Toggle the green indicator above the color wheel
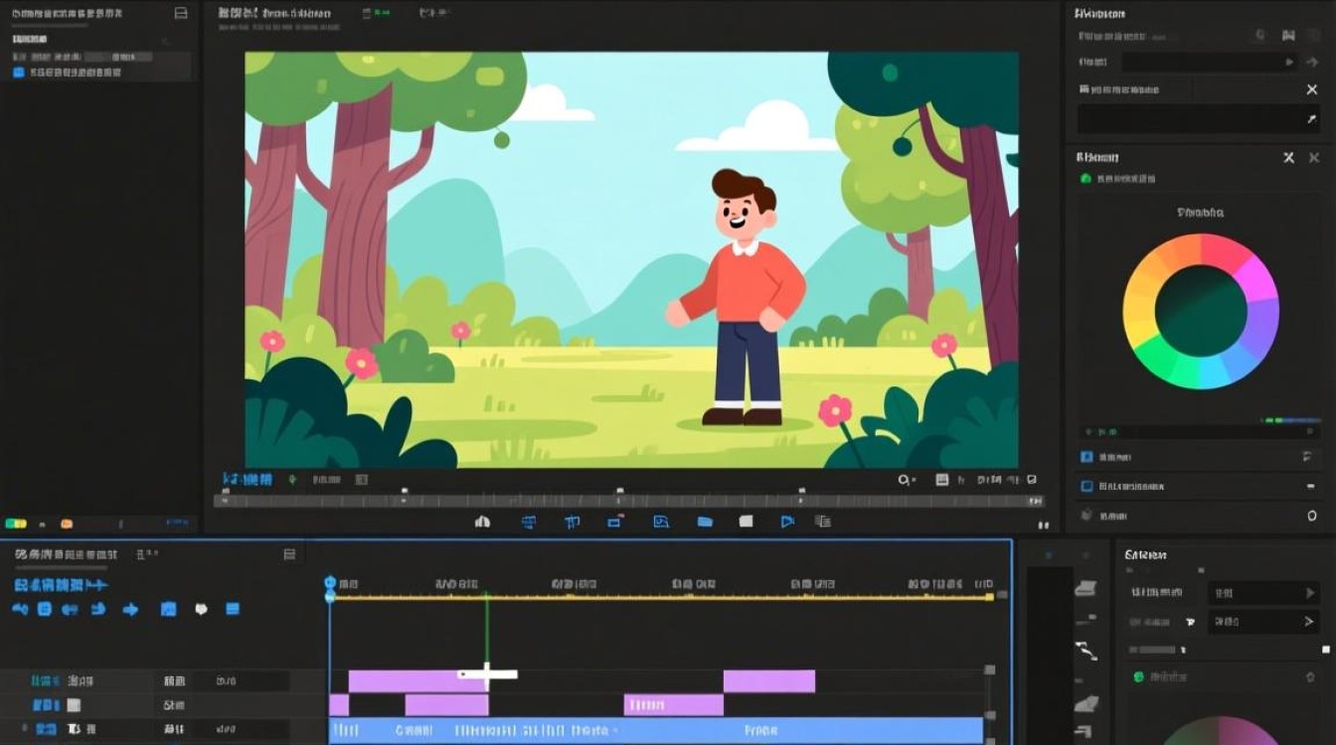This screenshot has height=745, width=1336. (1085, 179)
